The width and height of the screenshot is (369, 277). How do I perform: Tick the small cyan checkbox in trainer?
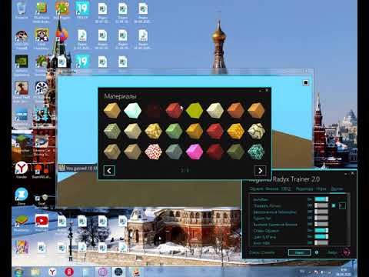(334, 205)
